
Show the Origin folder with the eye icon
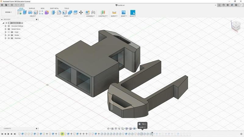click(9, 32)
